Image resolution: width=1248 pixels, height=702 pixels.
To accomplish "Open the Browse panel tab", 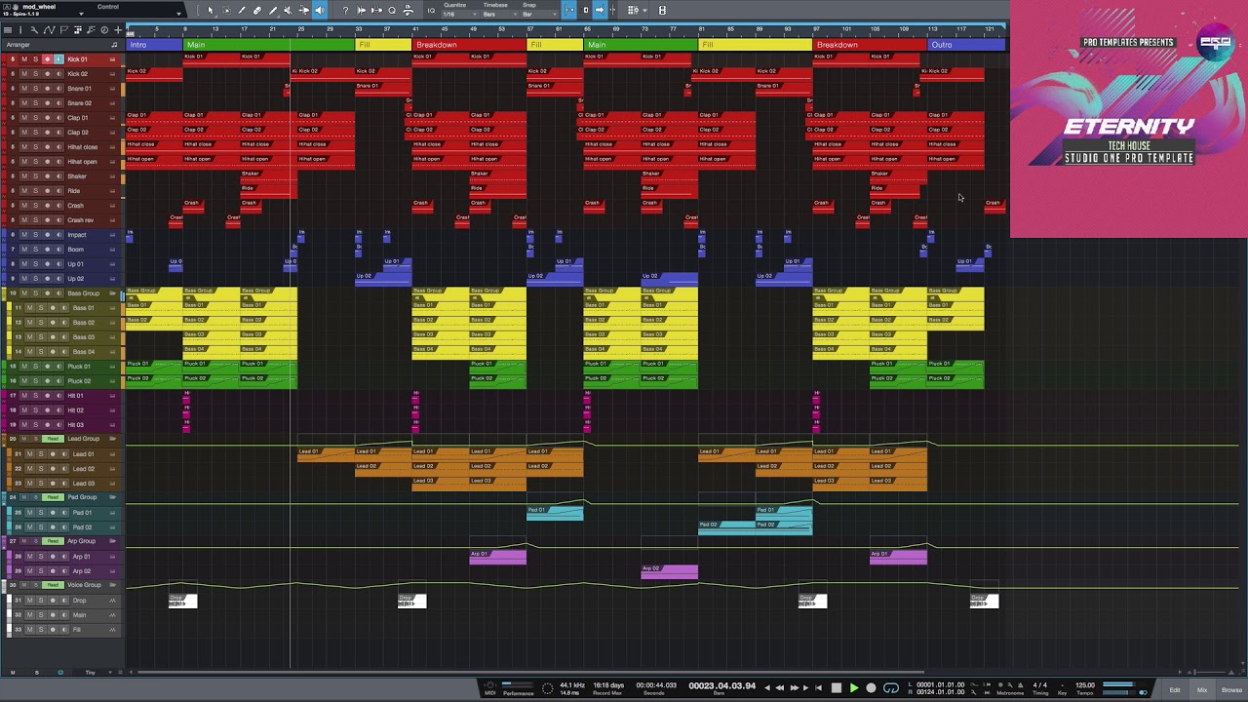I will (1230, 690).
